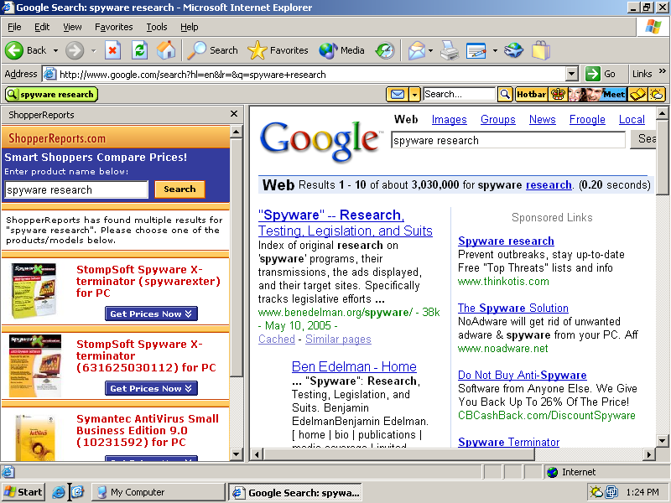Click the Hotbar logo button
Screen dimensions: 671x503
(532, 94)
